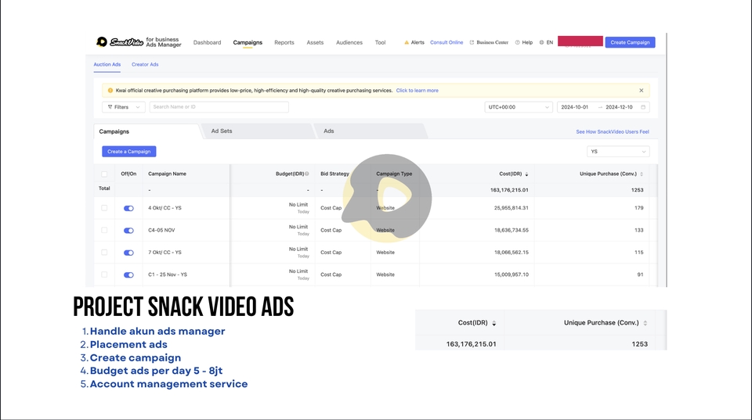Click the calendar icon in date range
Viewport: 752px width, 420px height.
click(x=643, y=107)
